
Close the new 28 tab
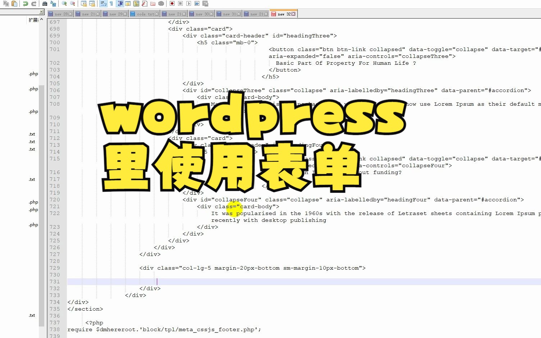coord(71,14)
